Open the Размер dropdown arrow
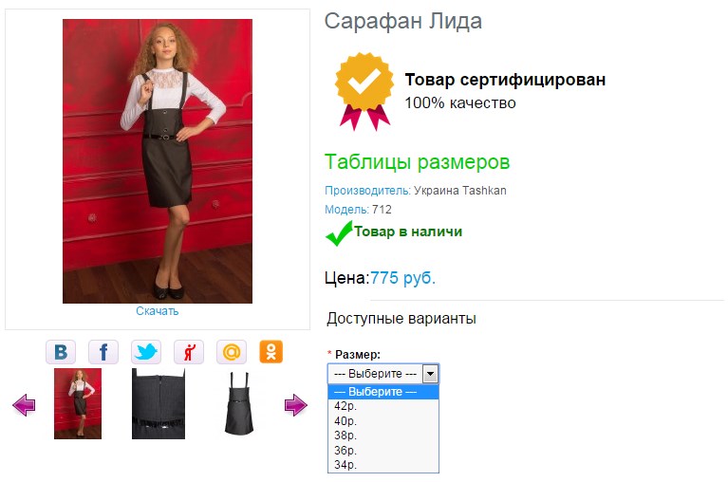The image size is (728, 482). click(430, 374)
